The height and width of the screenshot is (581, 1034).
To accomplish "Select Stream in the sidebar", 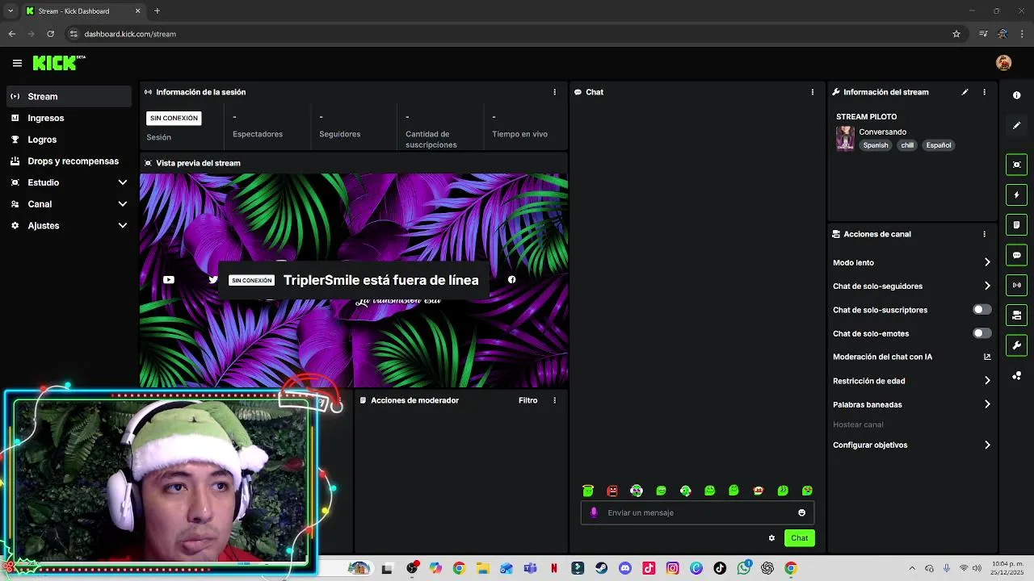I will pos(69,96).
